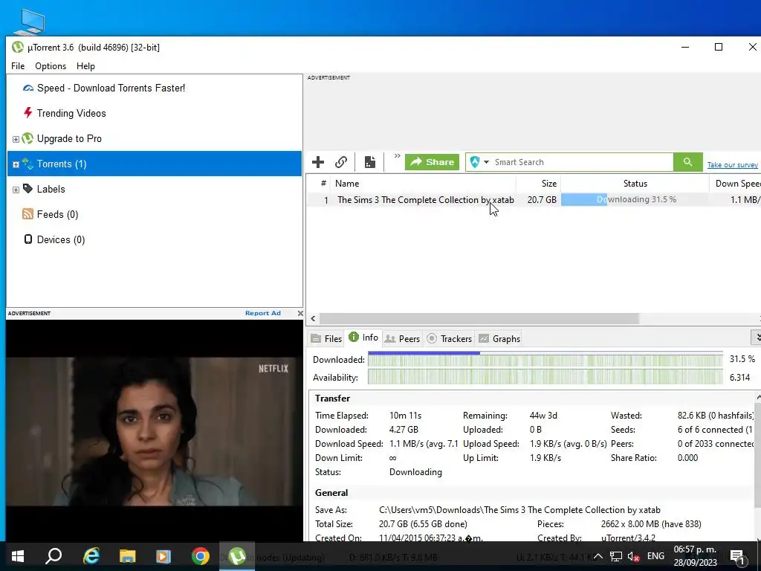Viewport: 761px width, 571px height.
Task: Collapse the detail pane double-chevron
Action: pos(757,337)
